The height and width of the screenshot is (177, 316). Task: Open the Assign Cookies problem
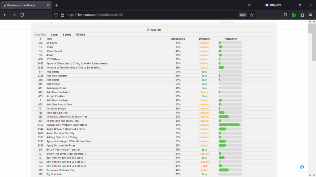pyautogui.click(x=56, y=96)
